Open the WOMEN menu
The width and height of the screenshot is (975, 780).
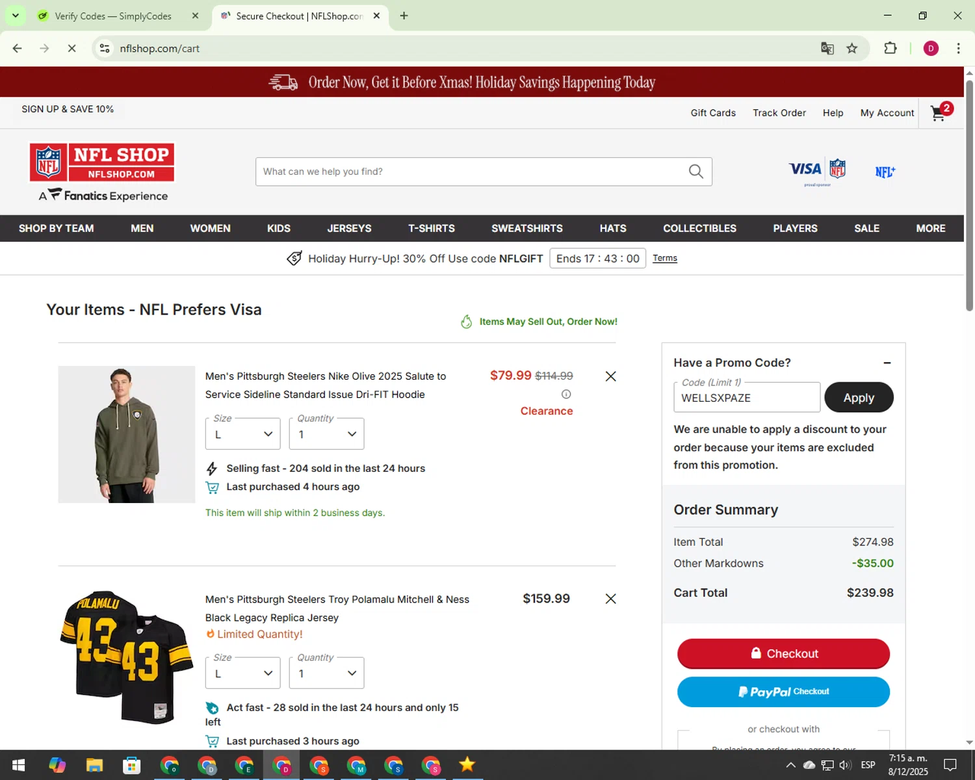click(210, 228)
